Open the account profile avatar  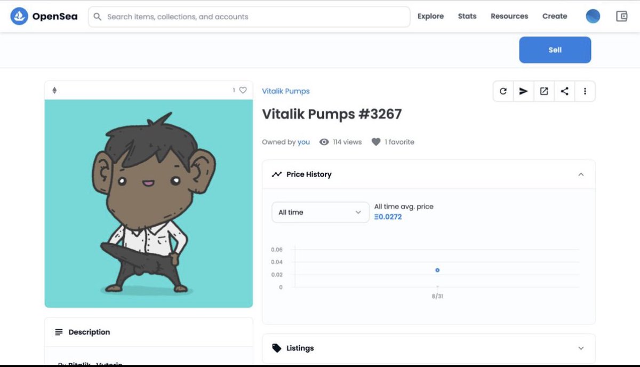coord(593,16)
